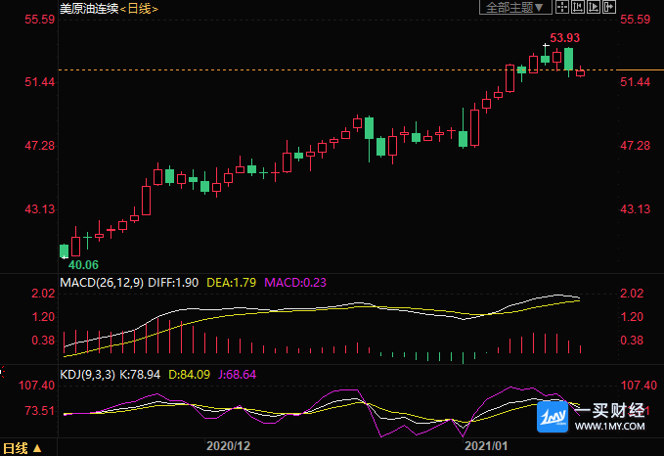The height and width of the screenshot is (456, 664).
Task: Click the <日线> period label
Action: coord(139,9)
